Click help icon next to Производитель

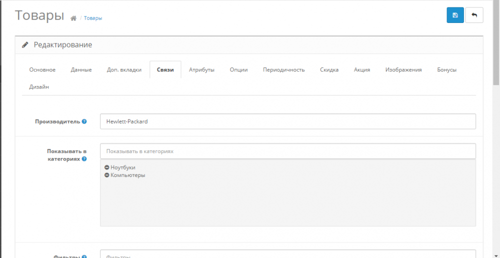84,121
